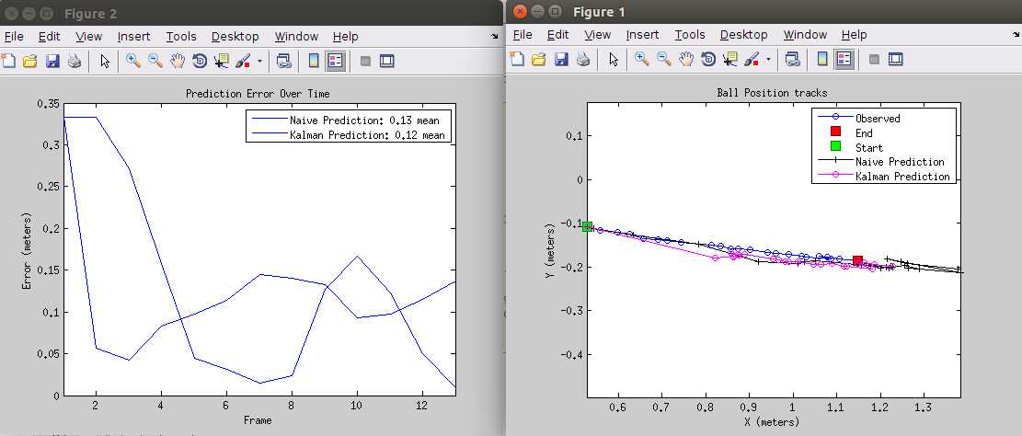The width and height of the screenshot is (1022, 436).
Task: Print Figure 1 with the printer icon
Action: pos(582,59)
